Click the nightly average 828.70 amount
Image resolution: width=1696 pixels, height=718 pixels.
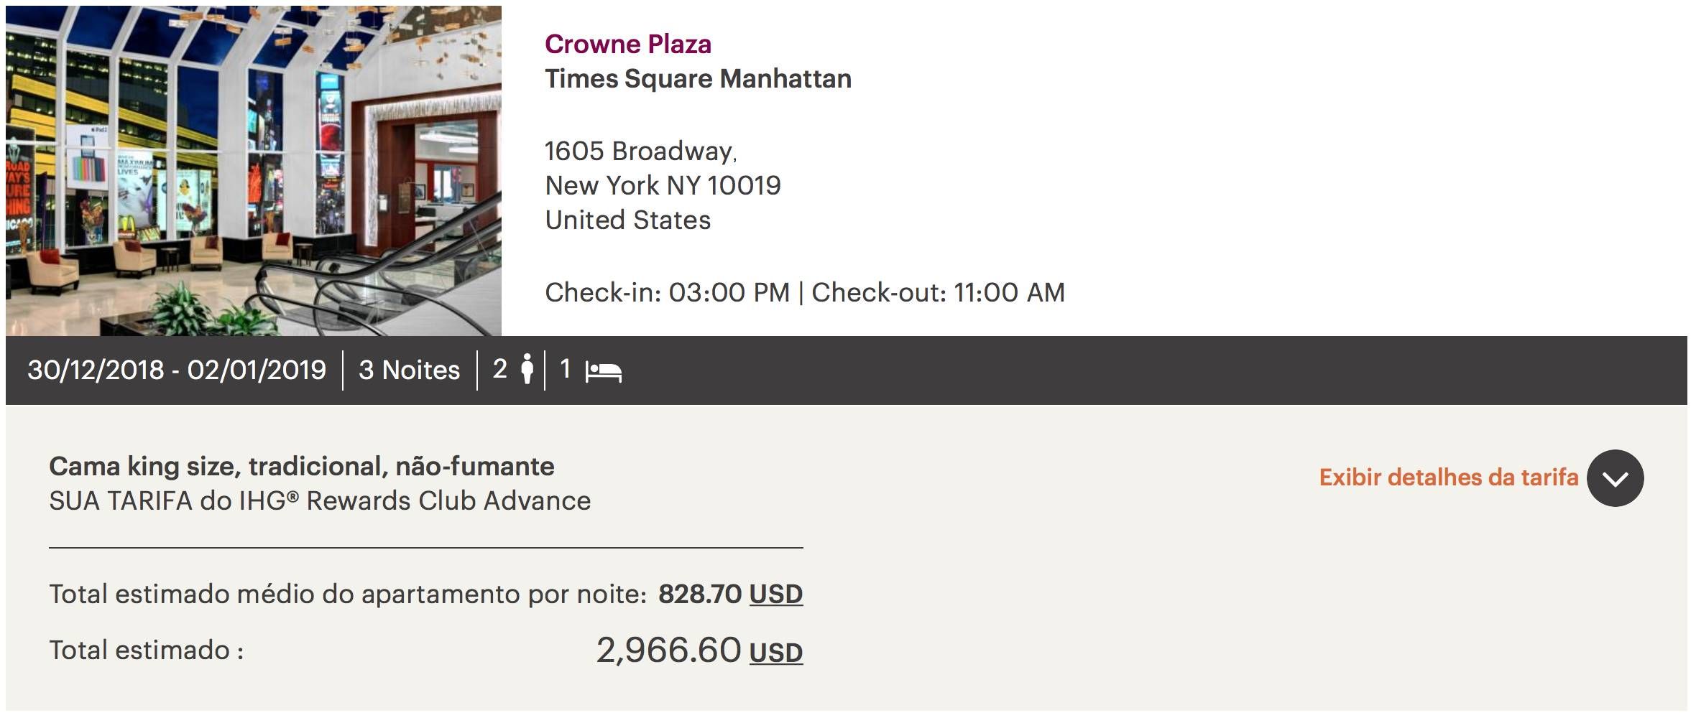click(x=700, y=594)
